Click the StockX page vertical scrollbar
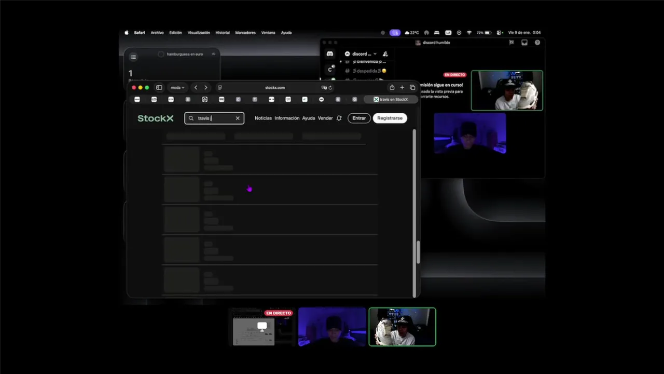664x374 pixels. point(414,213)
